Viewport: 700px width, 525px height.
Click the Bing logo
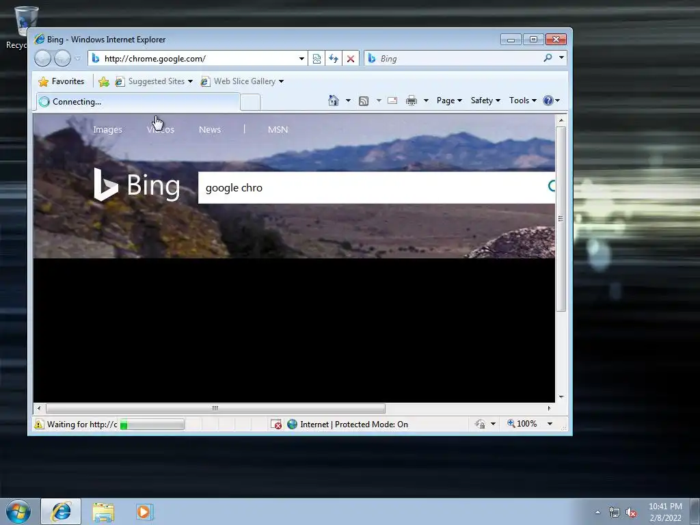(137, 185)
